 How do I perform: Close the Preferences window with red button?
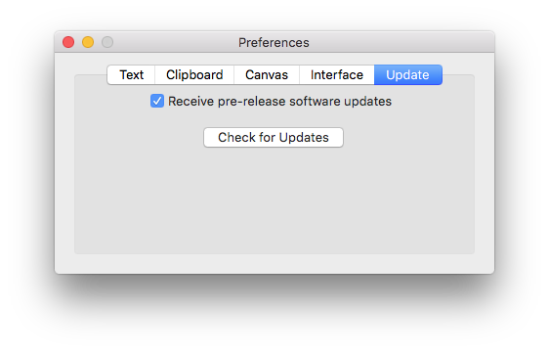pos(68,42)
